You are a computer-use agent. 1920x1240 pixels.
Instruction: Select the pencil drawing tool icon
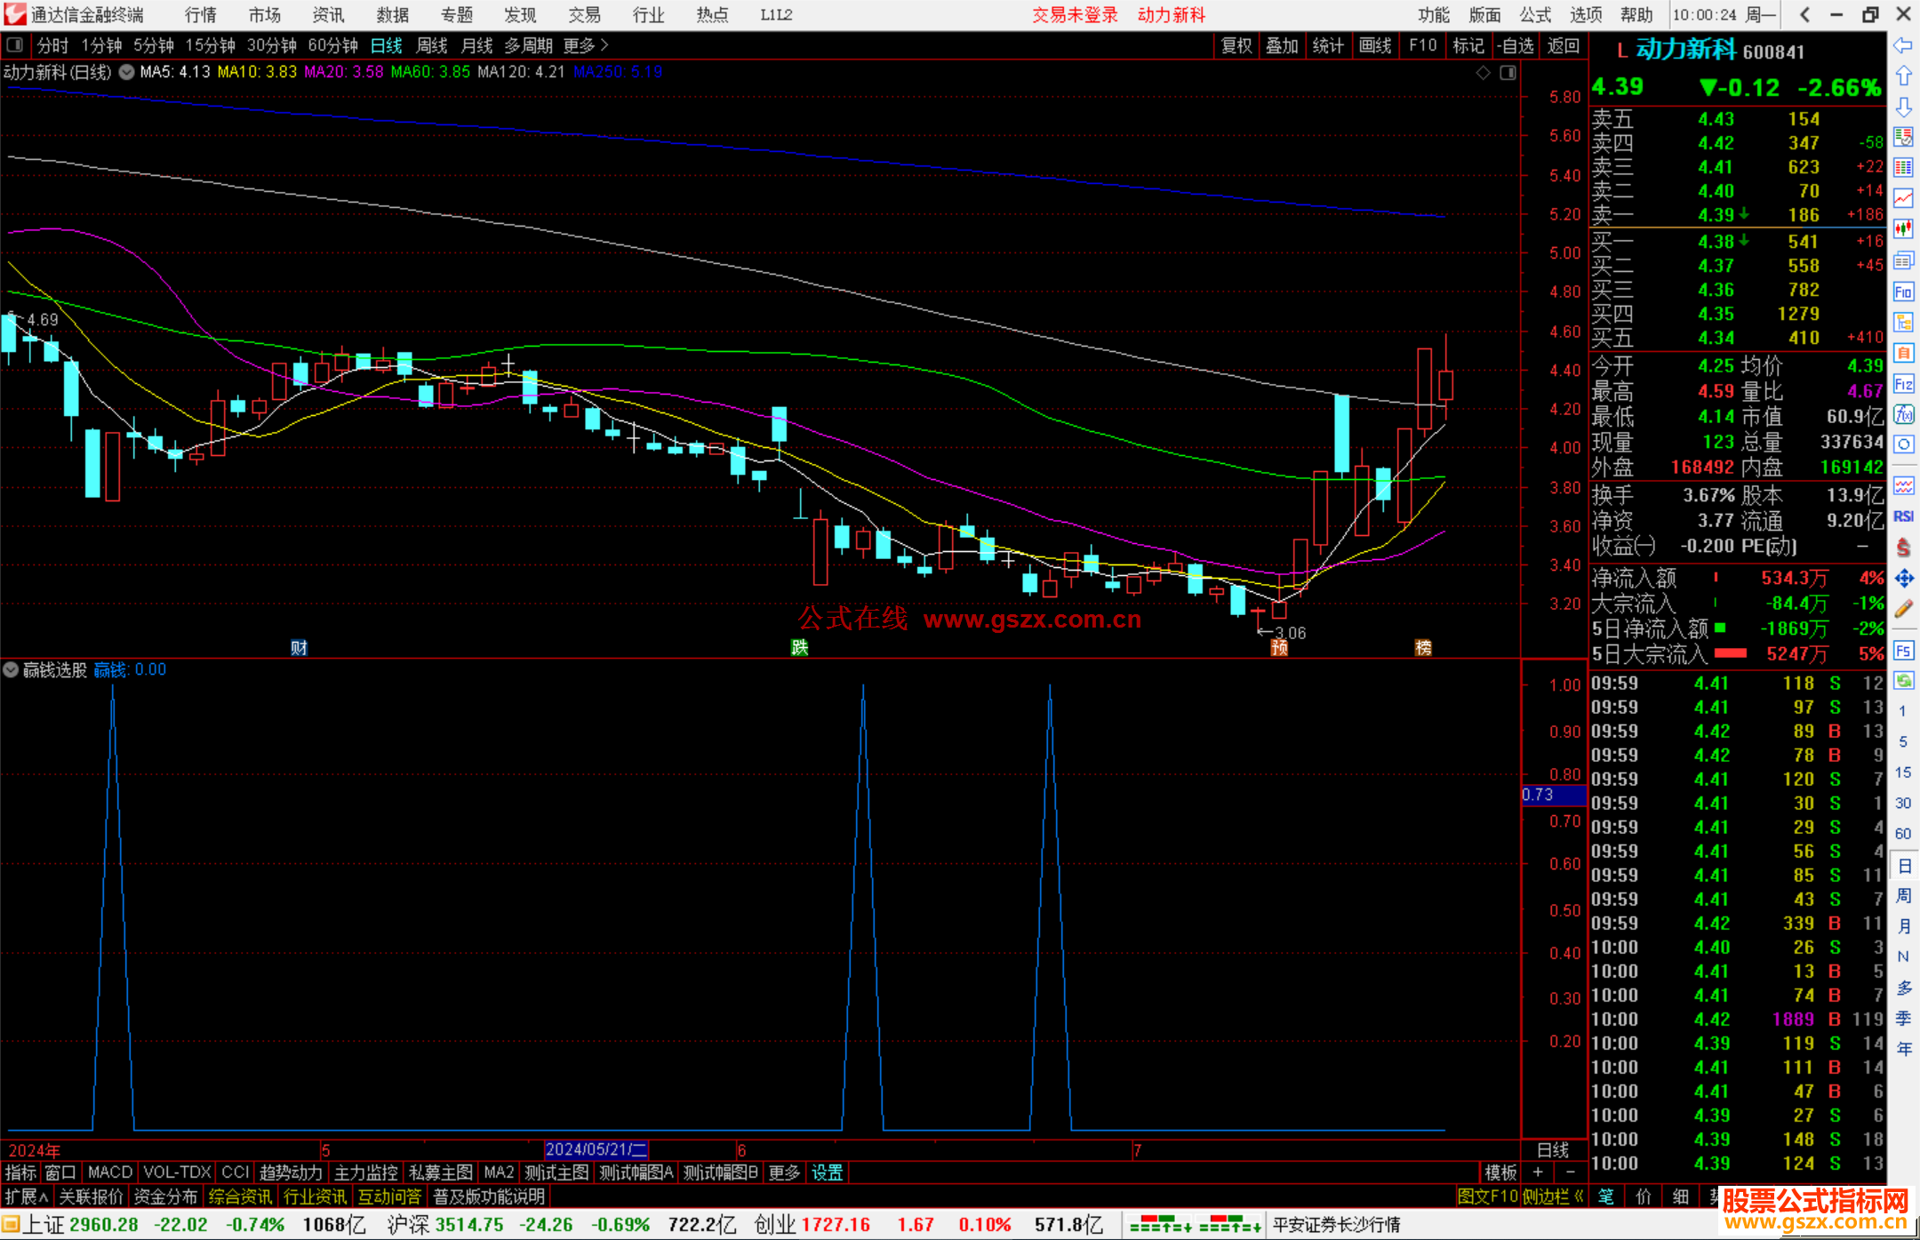[x=1903, y=609]
